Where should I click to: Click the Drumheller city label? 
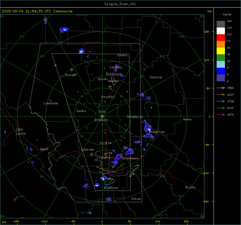point(157,132)
